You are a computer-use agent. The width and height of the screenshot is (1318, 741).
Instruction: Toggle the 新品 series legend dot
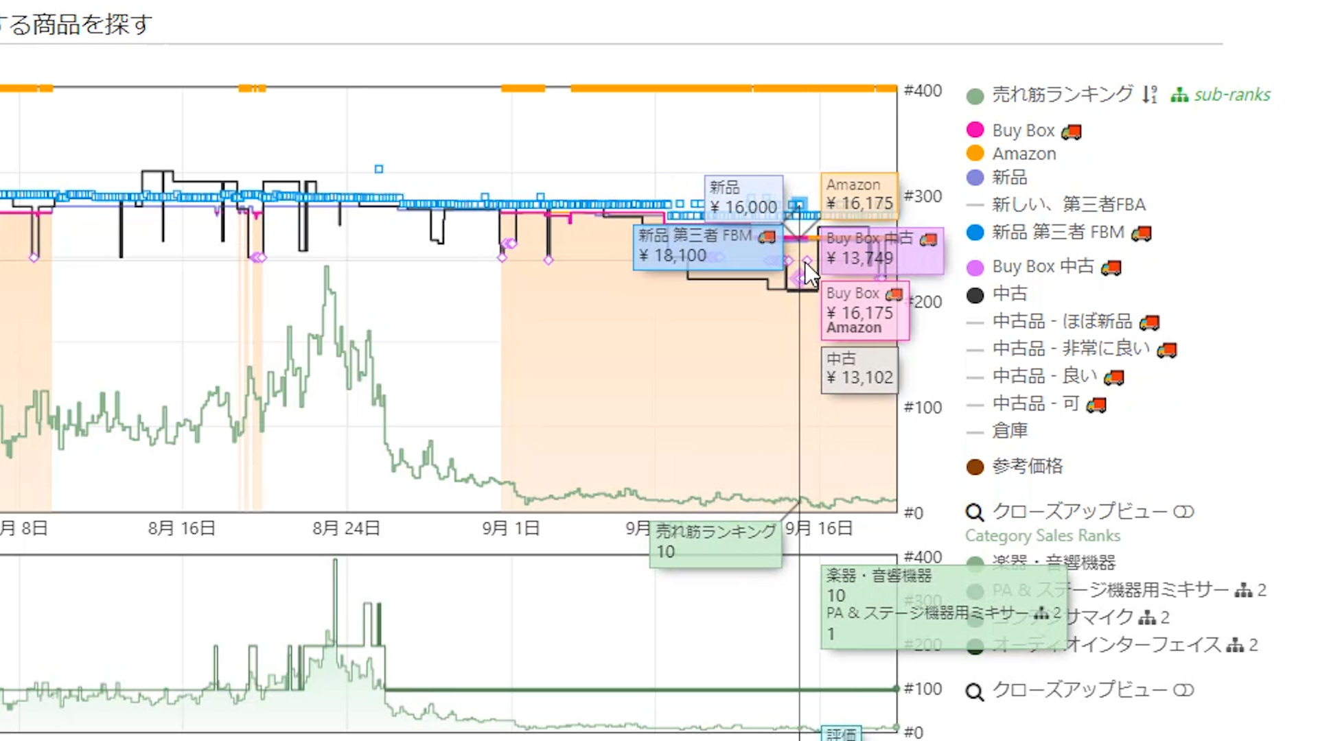(x=975, y=177)
